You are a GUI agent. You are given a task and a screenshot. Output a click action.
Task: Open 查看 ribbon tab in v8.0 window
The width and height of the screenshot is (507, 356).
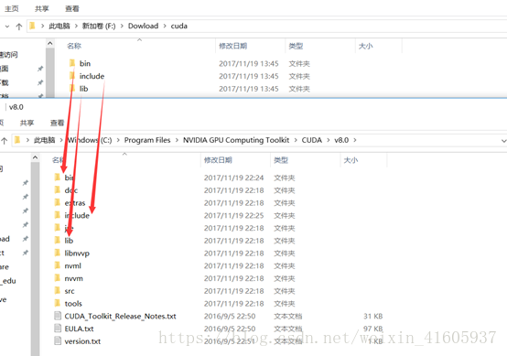pyautogui.click(x=58, y=123)
